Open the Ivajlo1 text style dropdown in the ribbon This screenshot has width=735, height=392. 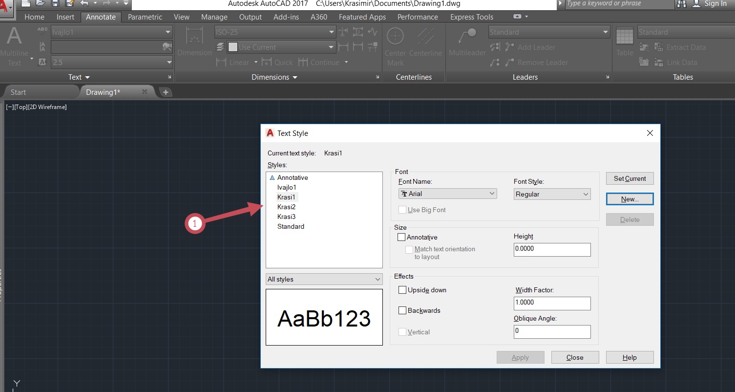coord(112,32)
